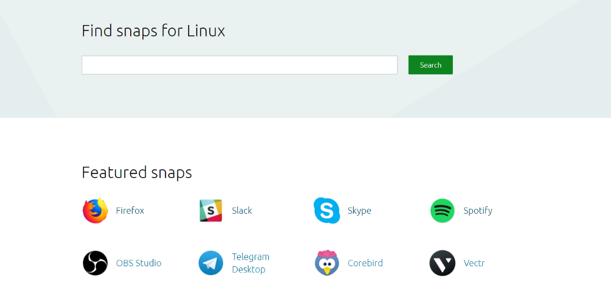
Task: Open the Corebird snap link
Action: (365, 263)
